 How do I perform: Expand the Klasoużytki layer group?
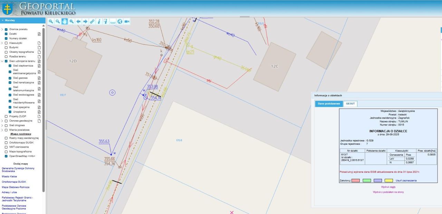(x=2, y=43)
